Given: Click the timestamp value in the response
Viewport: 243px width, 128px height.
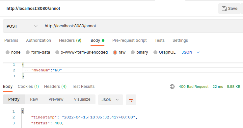Looking at the screenshot, I should click(x=98, y=117).
